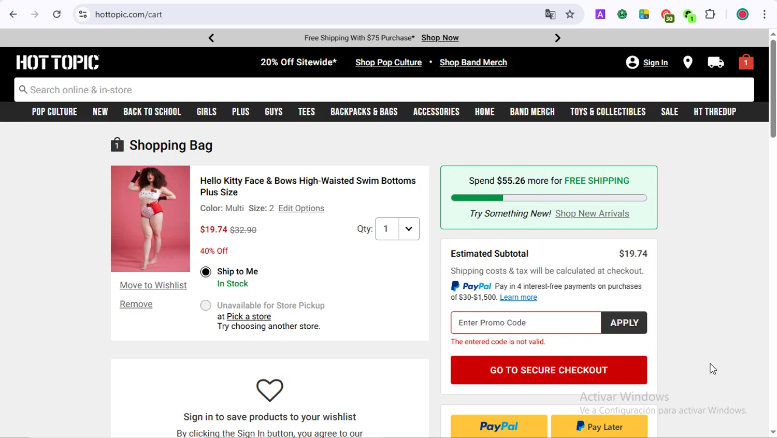
Task: Open the colorful grid extension icon
Action: pyautogui.click(x=644, y=14)
